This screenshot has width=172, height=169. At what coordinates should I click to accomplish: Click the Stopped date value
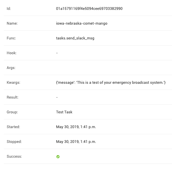point(76,142)
